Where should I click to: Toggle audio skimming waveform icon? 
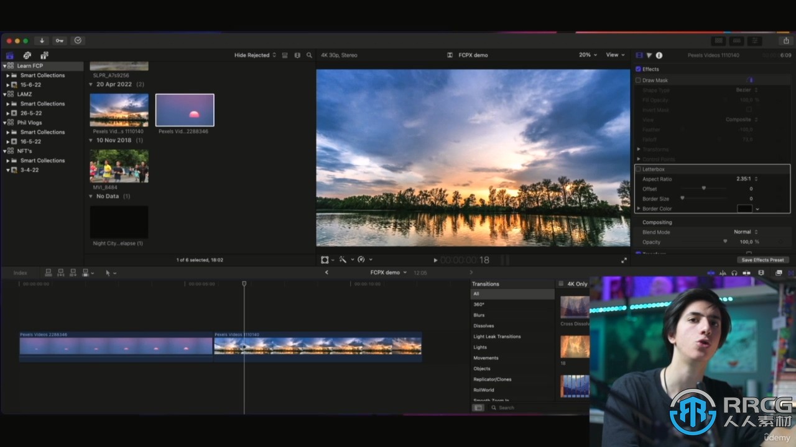point(723,273)
